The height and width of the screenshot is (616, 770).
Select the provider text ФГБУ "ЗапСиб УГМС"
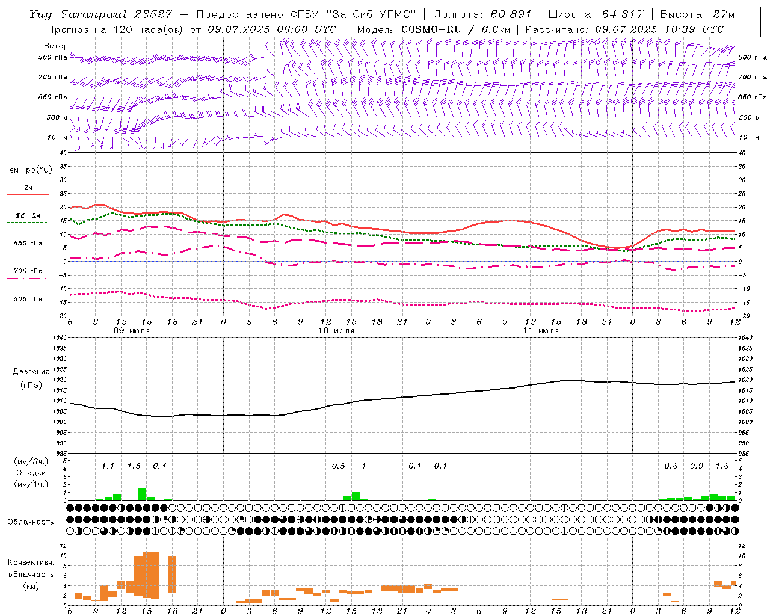coord(354,14)
